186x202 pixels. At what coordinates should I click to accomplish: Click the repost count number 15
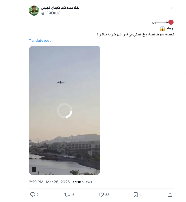(73, 195)
